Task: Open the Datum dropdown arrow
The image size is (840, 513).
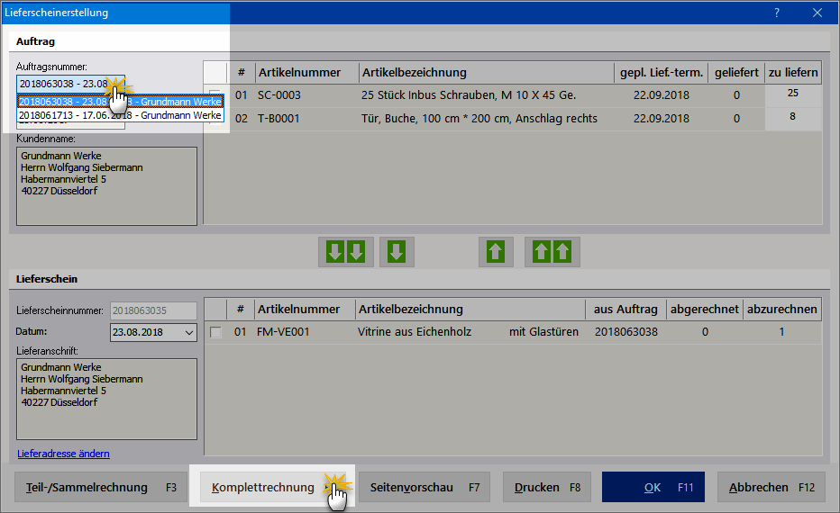Action: coord(188,332)
